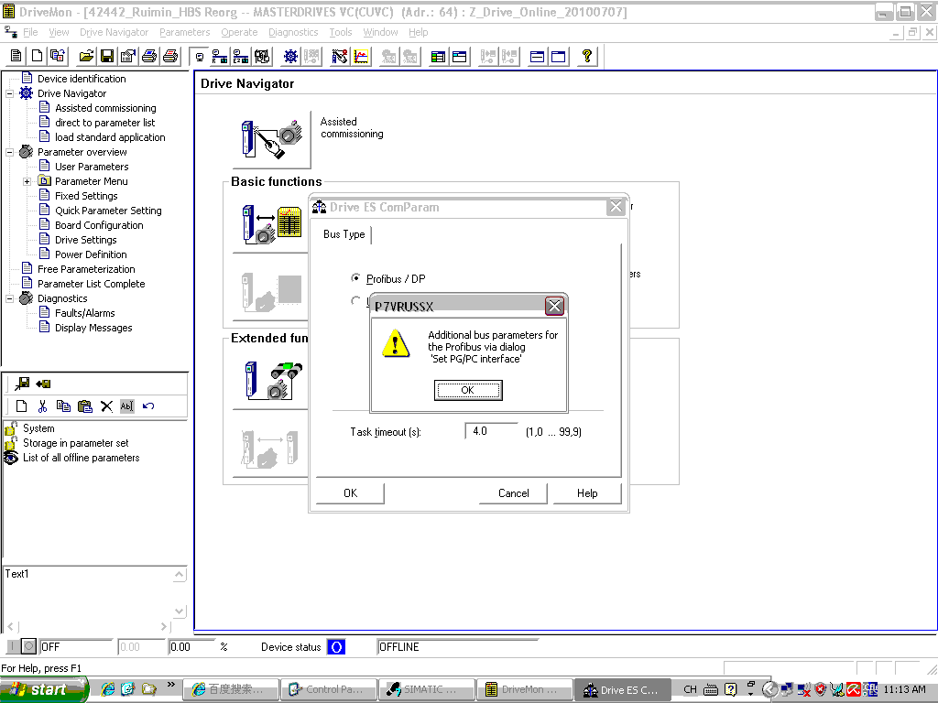
Task: Select Faults/Alarms tree item
Action: [x=84, y=313]
